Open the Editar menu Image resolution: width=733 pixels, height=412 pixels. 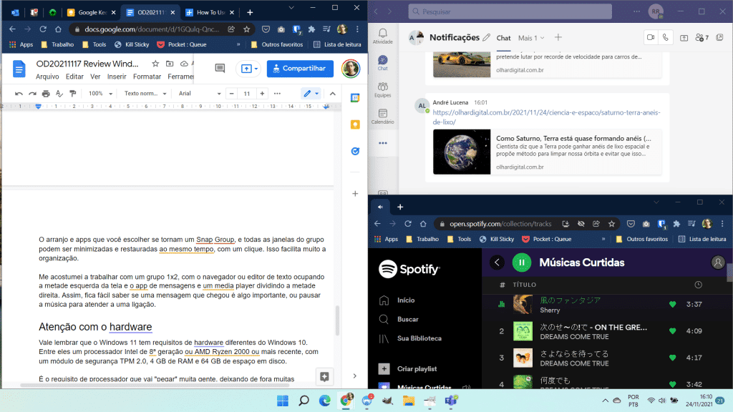(x=74, y=77)
